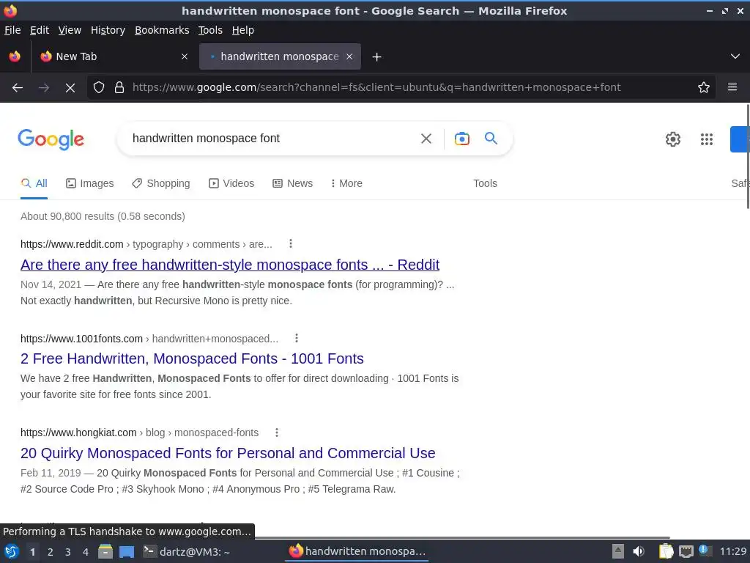This screenshot has width=750, height=563.
Task: Bookmark this page with the star icon
Action: coord(703,87)
